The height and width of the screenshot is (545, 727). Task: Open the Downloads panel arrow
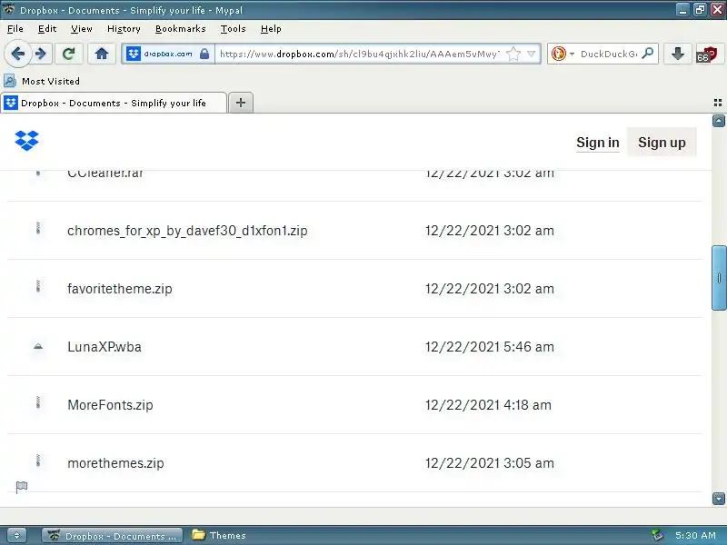677,54
